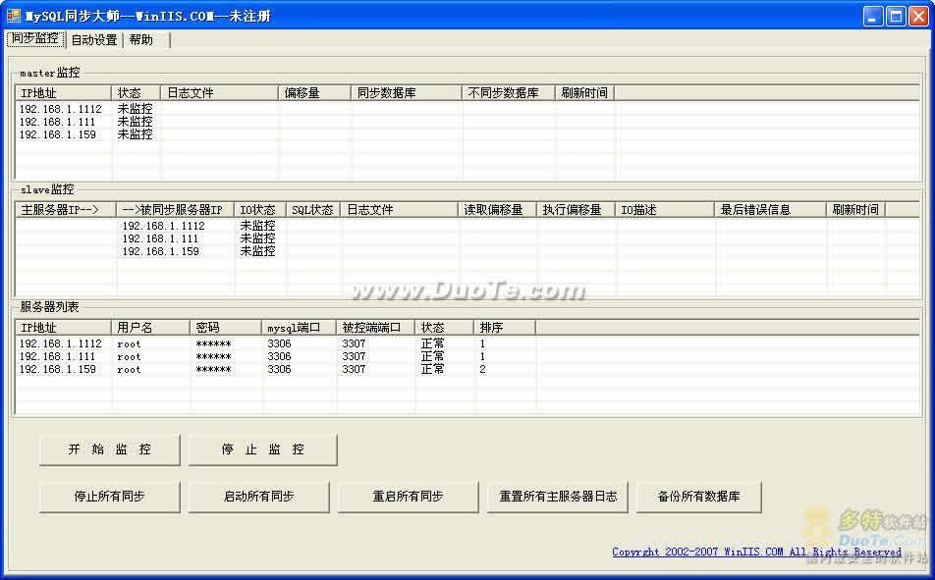Click 未监控 IO status of slave 192.168.1.1112
The image size is (935, 580).
coord(257,226)
